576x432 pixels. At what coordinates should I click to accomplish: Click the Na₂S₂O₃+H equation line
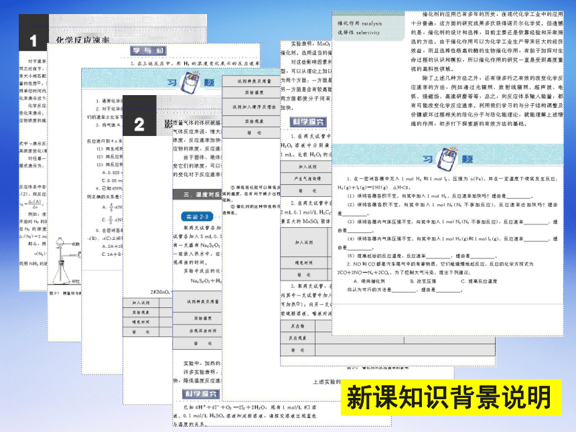[x=206, y=281]
